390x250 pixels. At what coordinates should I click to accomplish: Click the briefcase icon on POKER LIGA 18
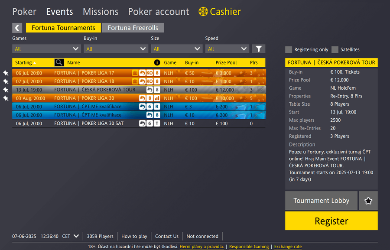135,81
